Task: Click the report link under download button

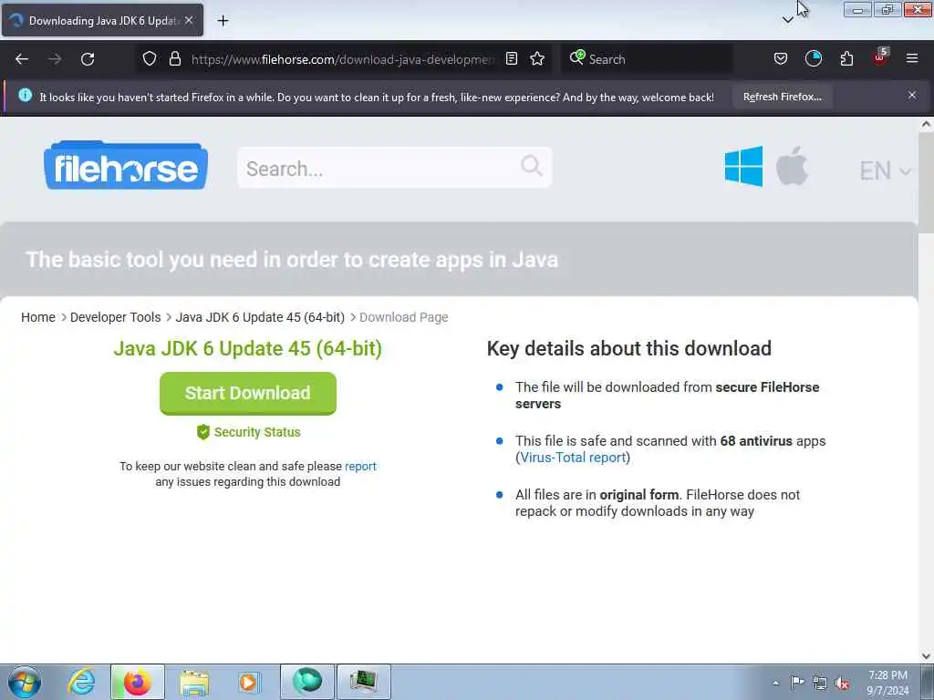Action: pyautogui.click(x=360, y=466)
